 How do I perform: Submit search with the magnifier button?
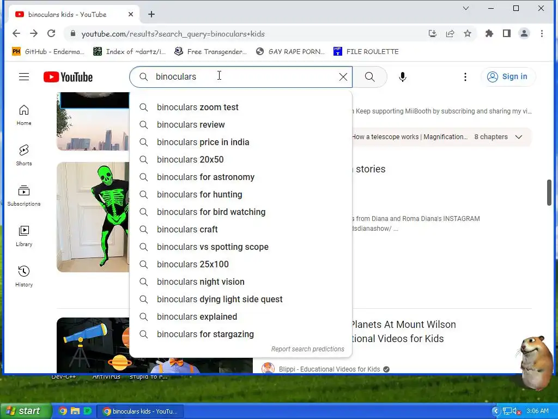click(370, 76)
